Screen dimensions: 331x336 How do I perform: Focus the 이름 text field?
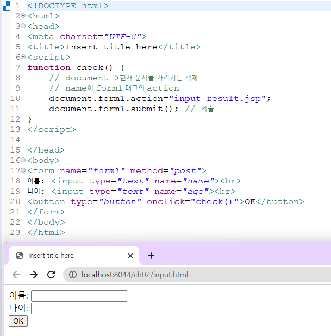(79, 296)
